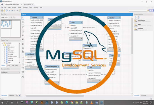Select the subject table in catalog tree
Screen dimensions: 154x105
coord(10,59)
